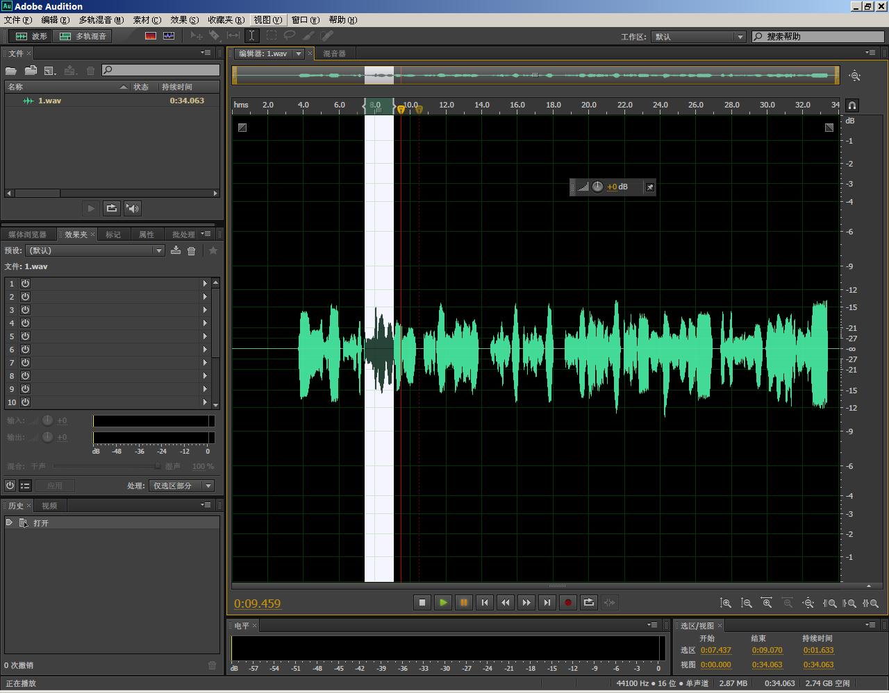The image size is (889, 693).
Task: Select the Time Selection tool in toolbar
Action: coord(251,35)
